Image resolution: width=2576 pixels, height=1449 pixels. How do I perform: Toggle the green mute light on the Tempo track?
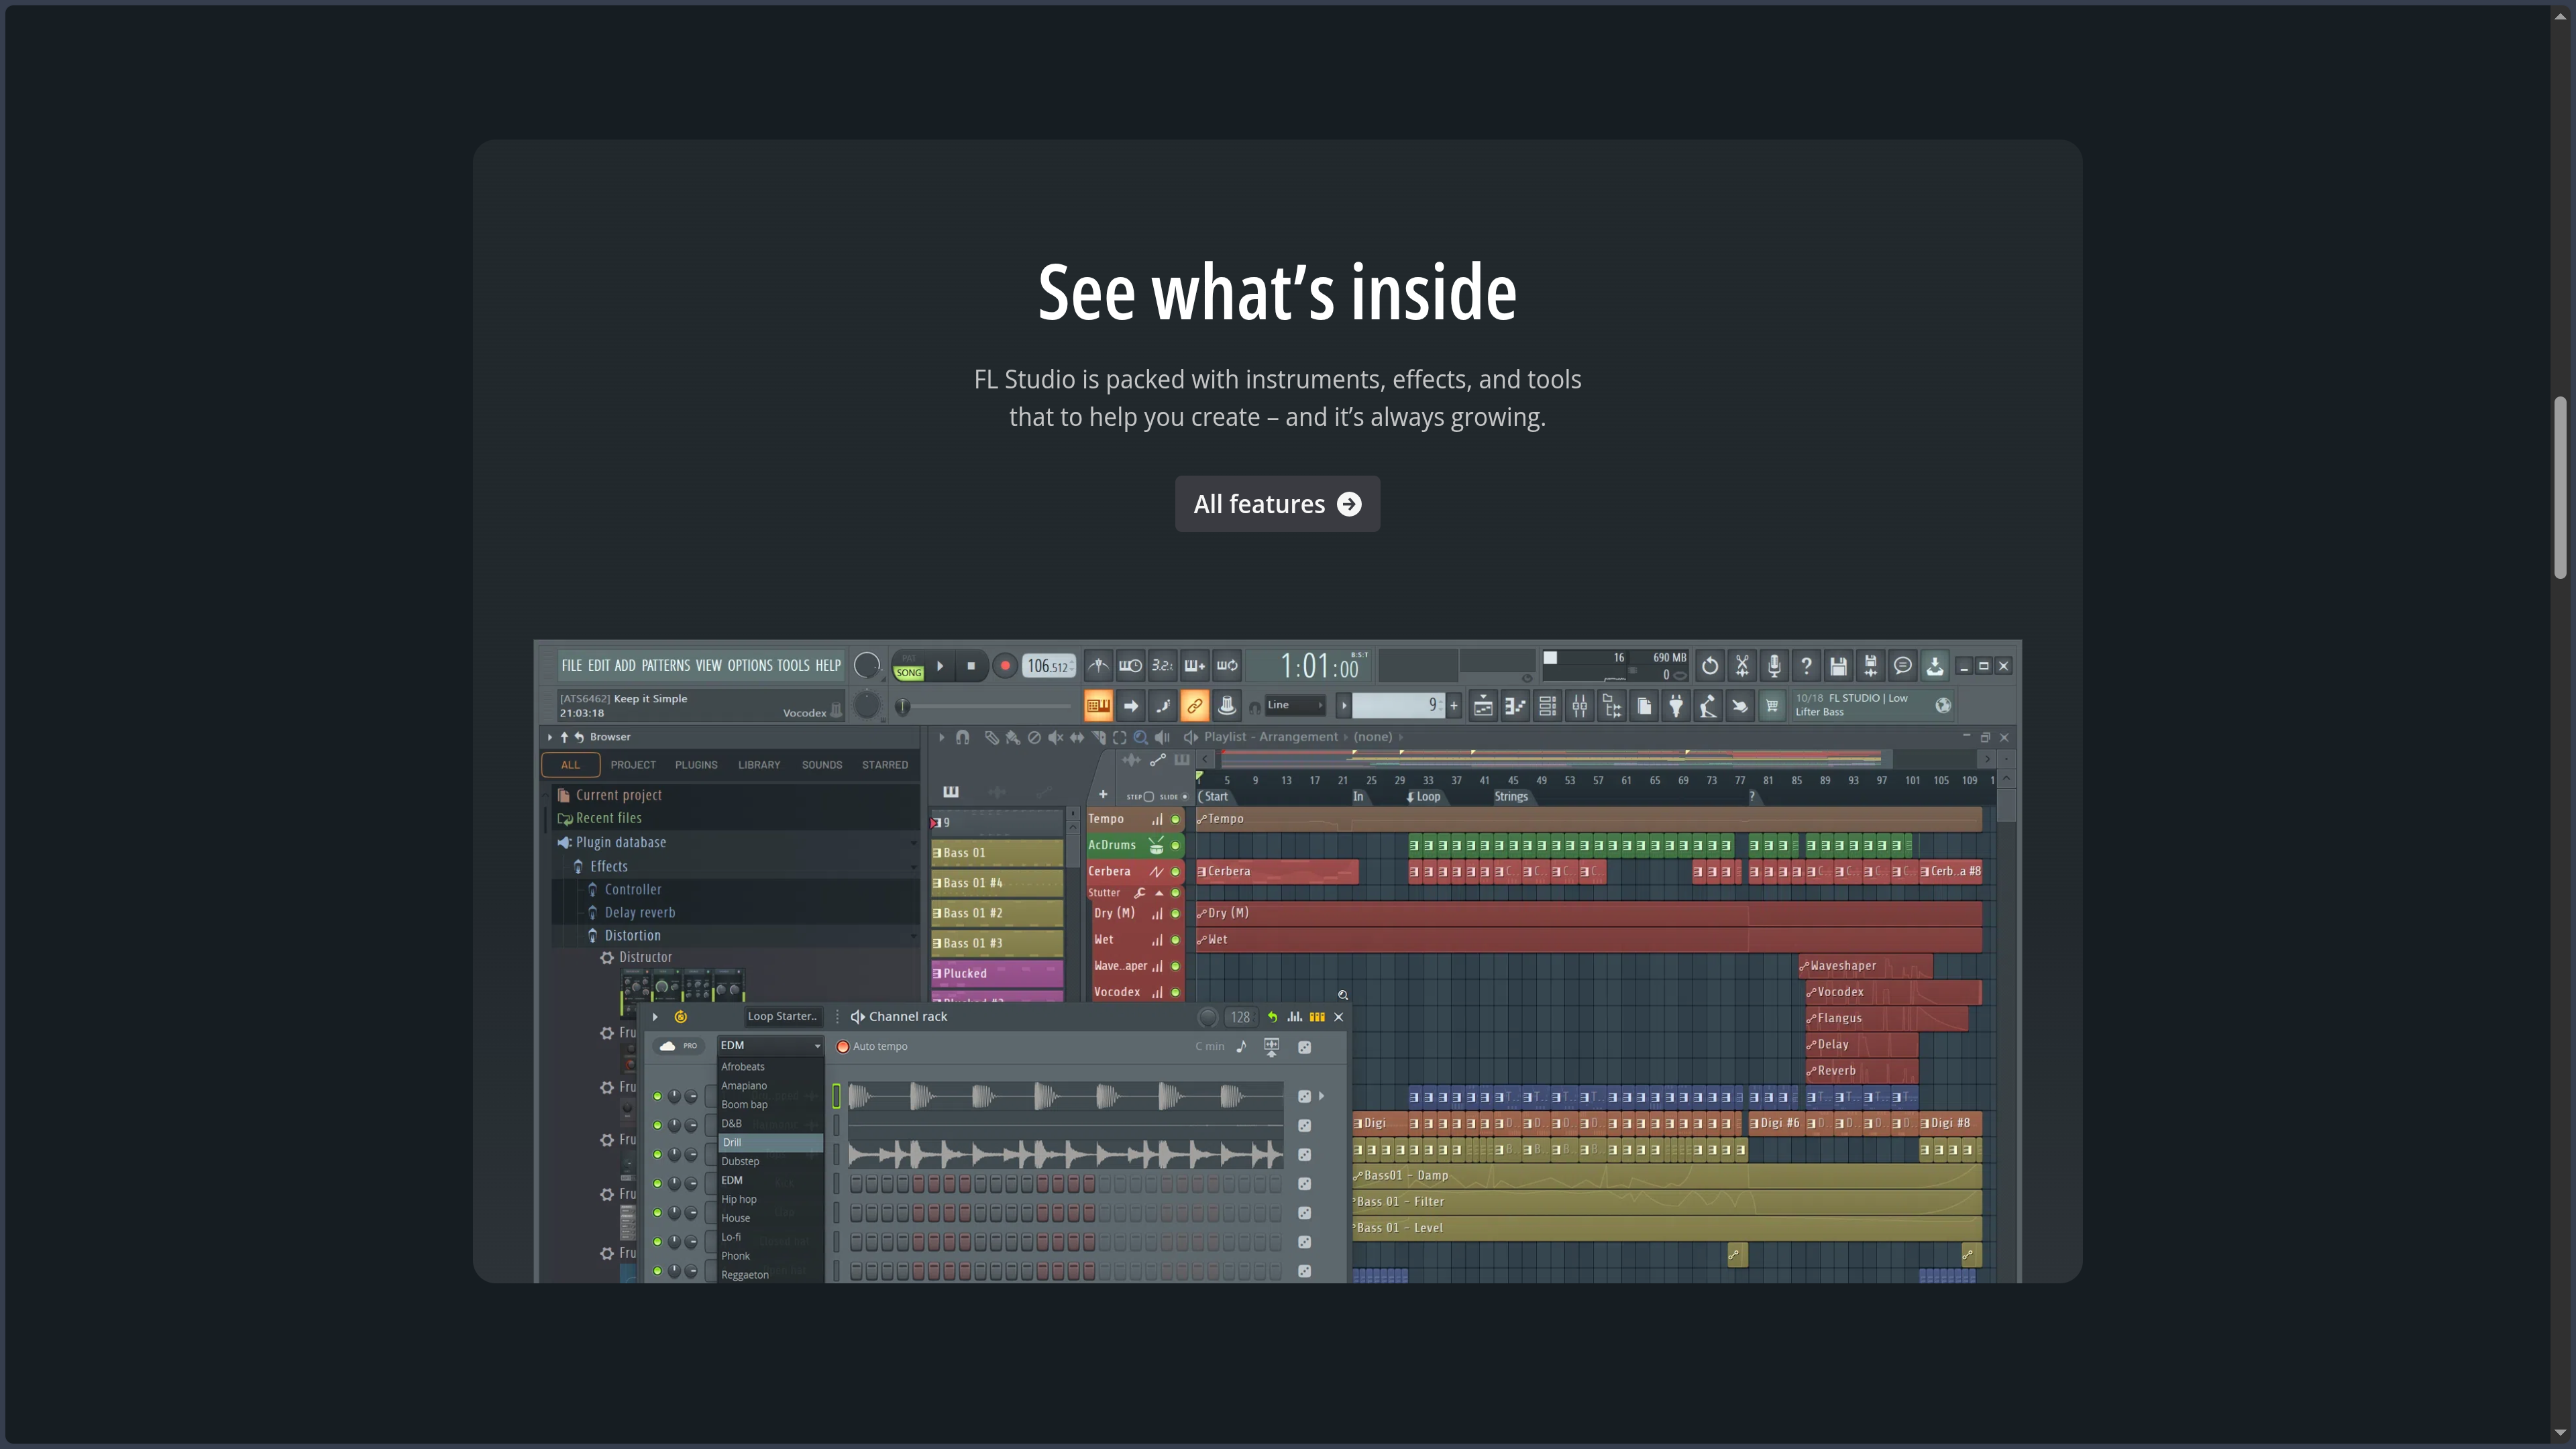click(x=1175, y=820)
